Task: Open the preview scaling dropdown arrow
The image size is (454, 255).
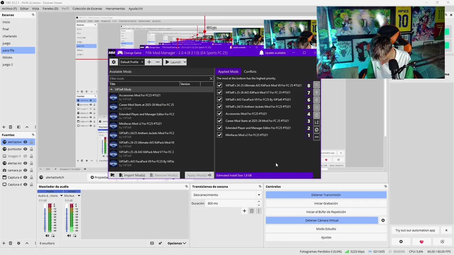Action: pyautogui.click(x=85, y=169)
